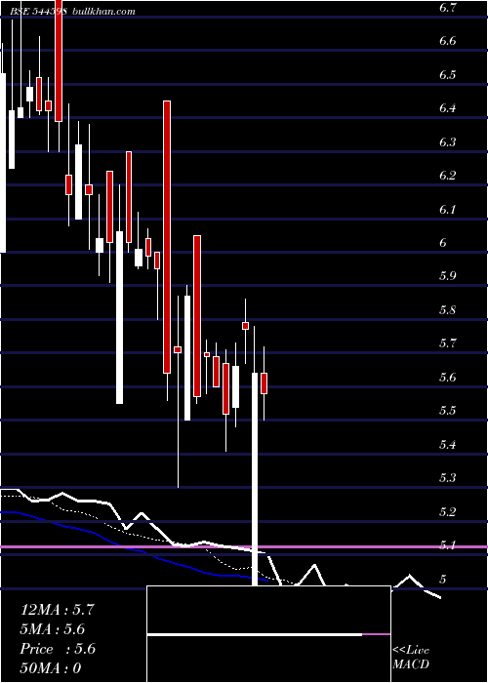488x683 pixels.
Task: Select the 5MA : 5.6 legend entry
Action: pos(53,629)
